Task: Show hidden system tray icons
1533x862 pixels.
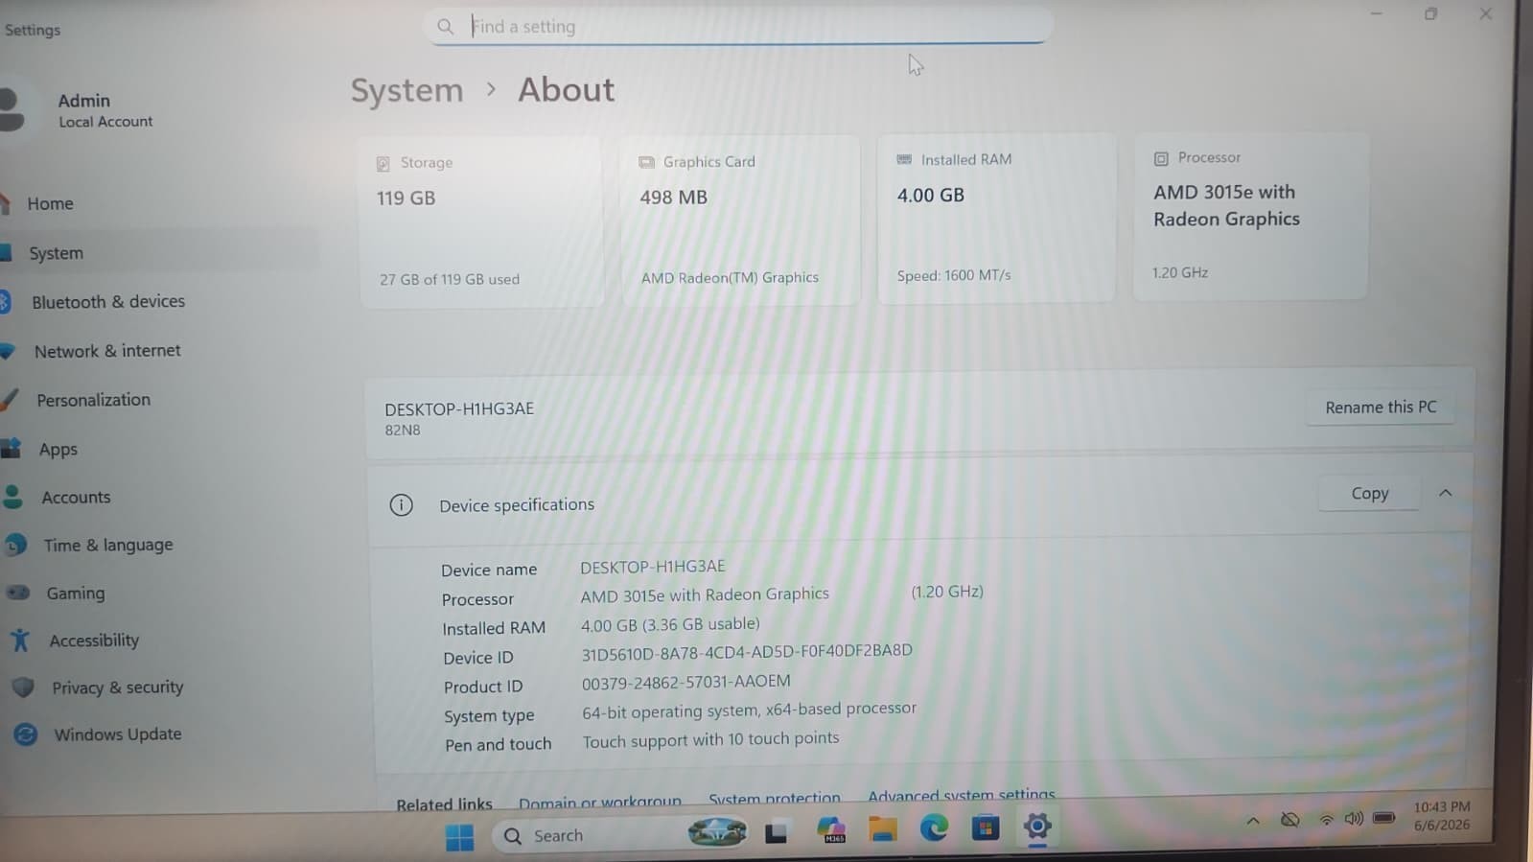Action: (1252, 821)
